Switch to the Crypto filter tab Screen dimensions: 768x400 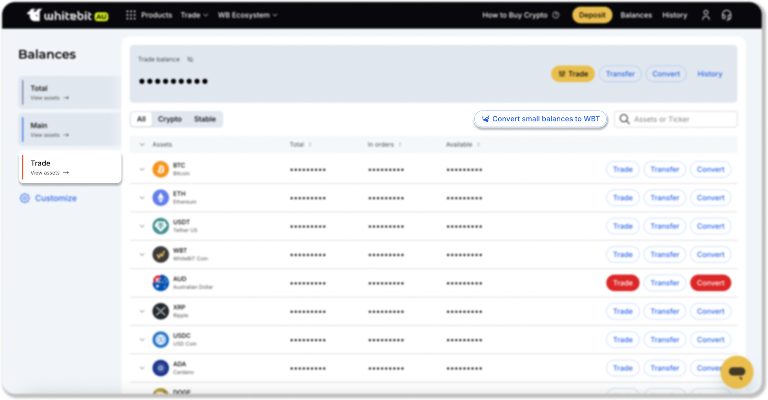click(169, 119)
